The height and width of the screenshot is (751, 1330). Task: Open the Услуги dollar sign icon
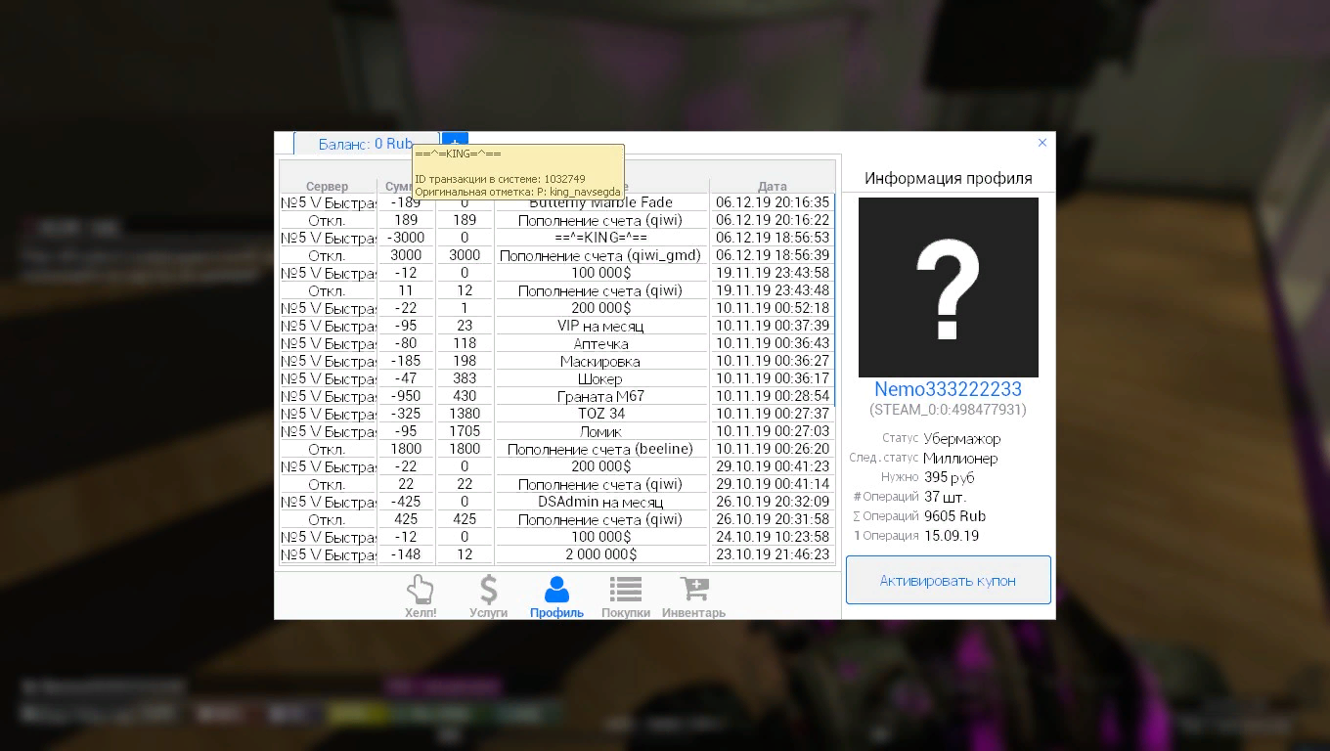point(488,596)
